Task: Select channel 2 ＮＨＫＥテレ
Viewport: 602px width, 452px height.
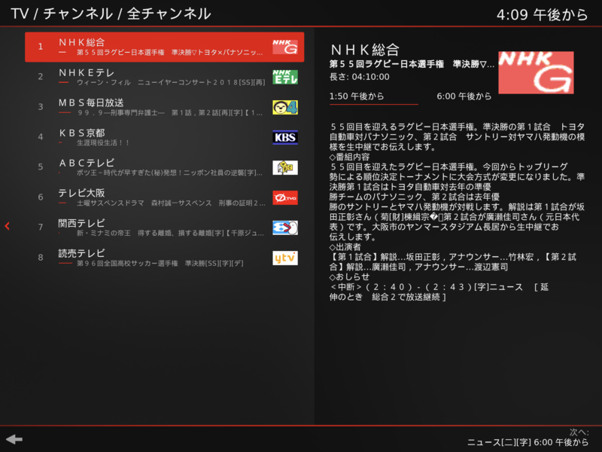Action: (x=164, y=77)
